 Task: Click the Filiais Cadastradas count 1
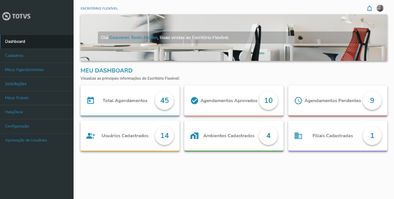coord(372,136)
